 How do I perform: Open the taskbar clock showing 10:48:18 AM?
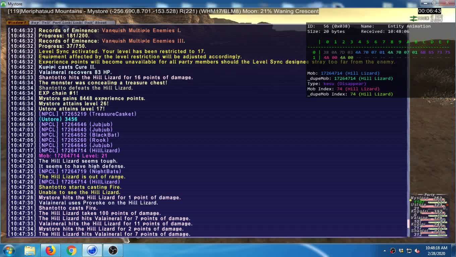click(x=436, y=251)
